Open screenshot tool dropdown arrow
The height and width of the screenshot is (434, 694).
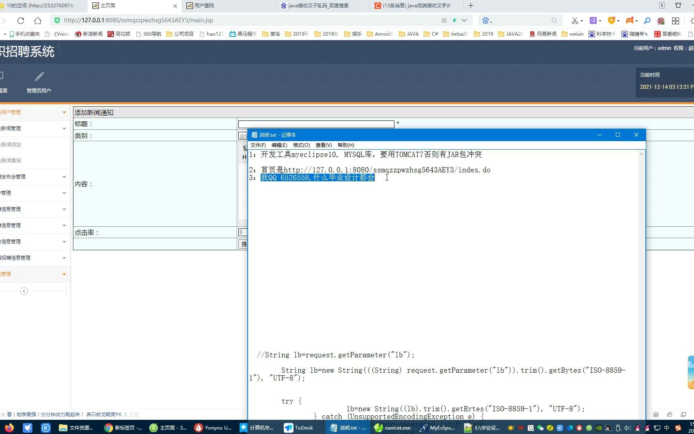582,21
